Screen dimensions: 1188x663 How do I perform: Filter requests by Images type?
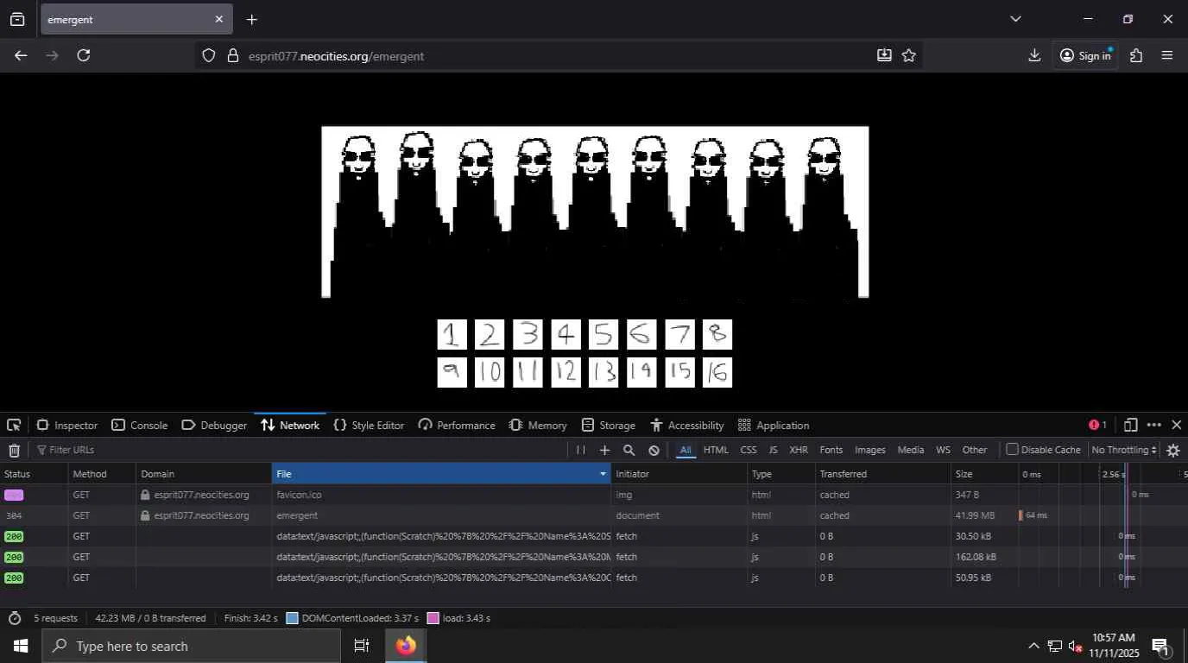click(x=869, y=450)
